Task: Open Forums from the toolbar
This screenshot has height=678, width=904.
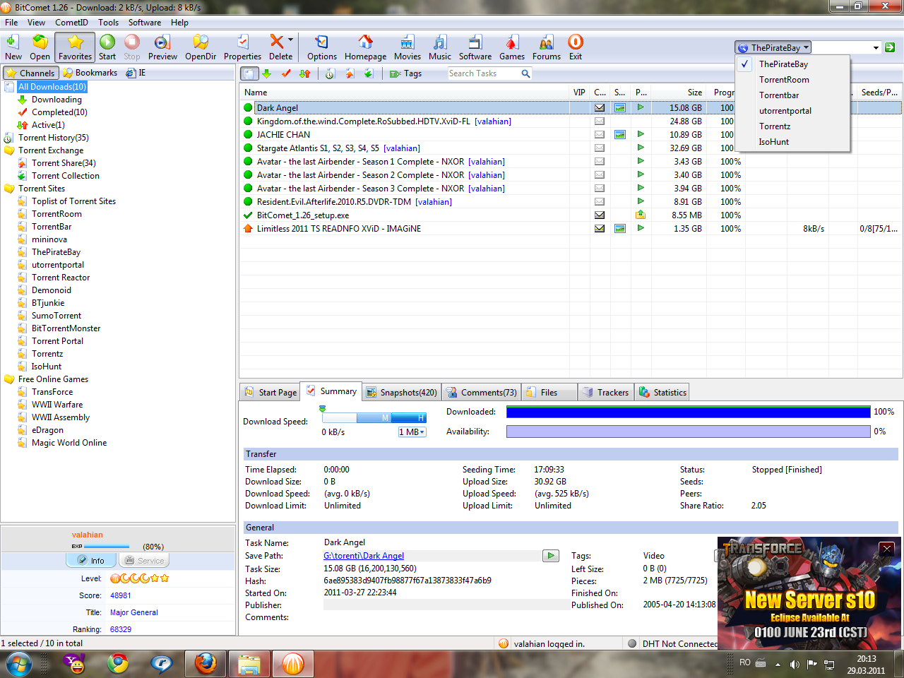Action: pos(547,47)
